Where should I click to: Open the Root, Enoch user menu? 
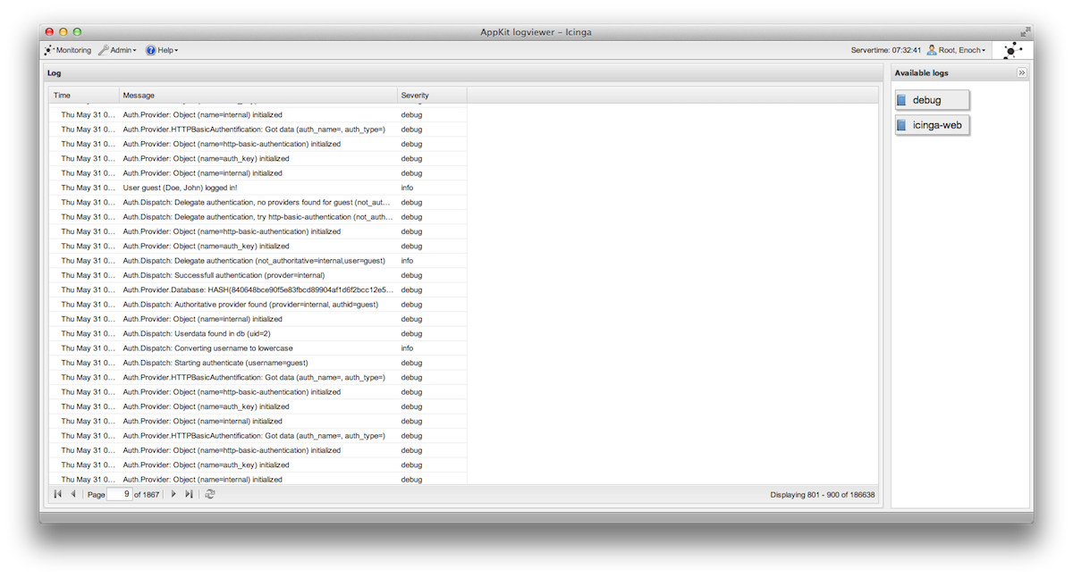956,51
